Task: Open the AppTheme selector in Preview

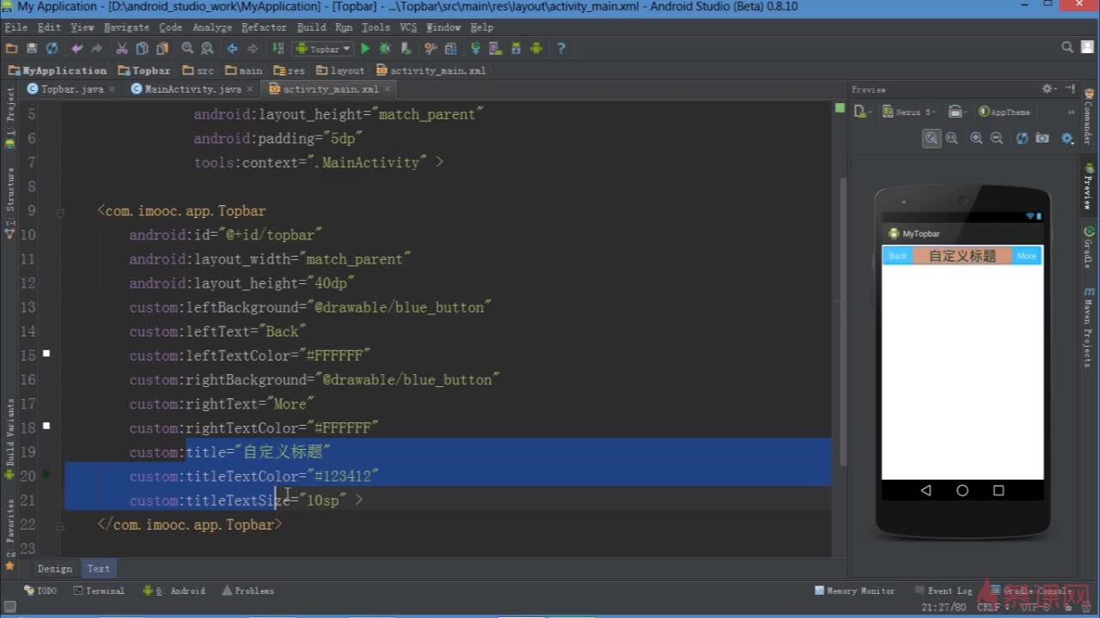Action: (1005, 112)
